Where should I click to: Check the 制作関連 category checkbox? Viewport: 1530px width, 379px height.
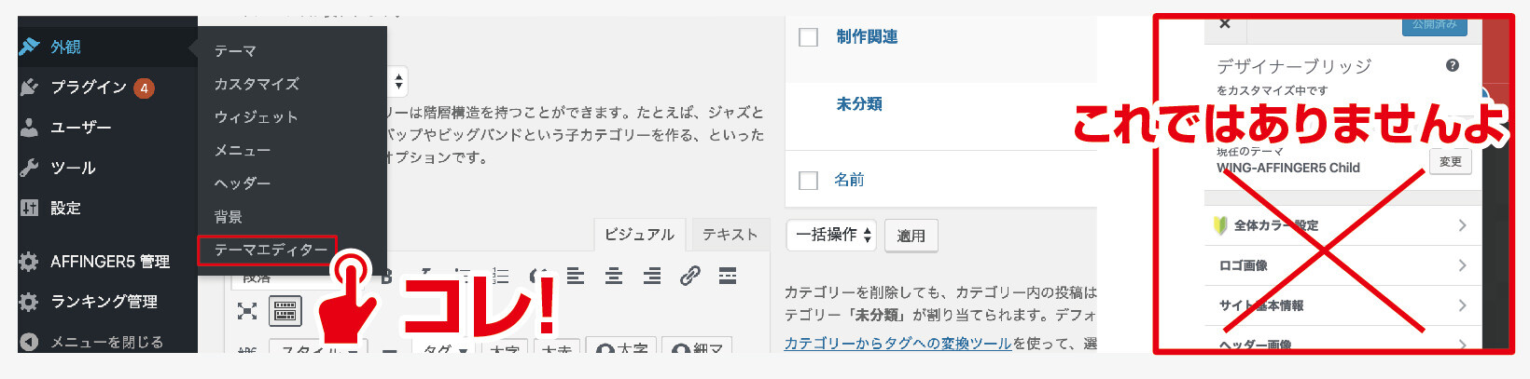(x=809, y=37)
